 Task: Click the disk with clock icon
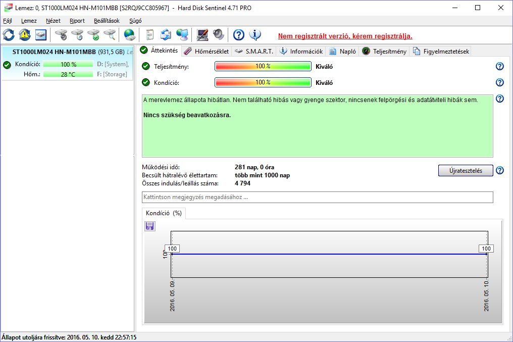(78, 35)
